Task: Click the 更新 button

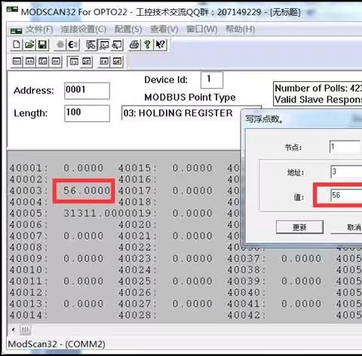Action: pyautogui.click(x=299, y=227)
